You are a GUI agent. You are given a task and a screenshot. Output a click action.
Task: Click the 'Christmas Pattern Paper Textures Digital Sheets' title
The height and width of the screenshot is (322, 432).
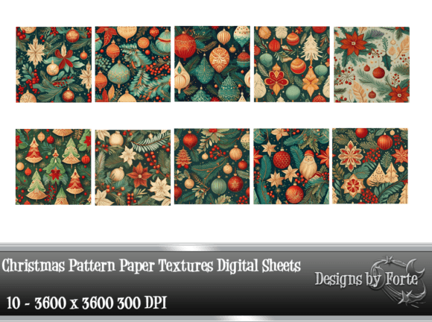[151, 266]
